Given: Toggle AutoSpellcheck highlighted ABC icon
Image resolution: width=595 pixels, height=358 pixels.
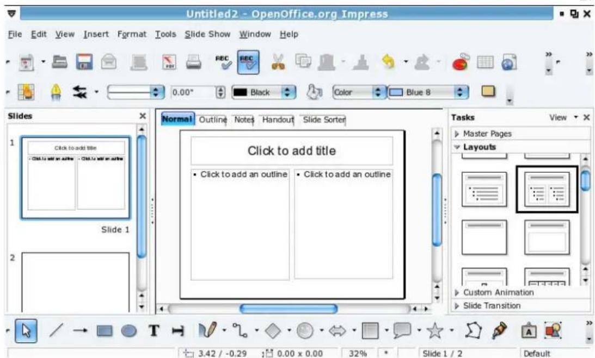Looking at the screenshot, I should point(248,62).
